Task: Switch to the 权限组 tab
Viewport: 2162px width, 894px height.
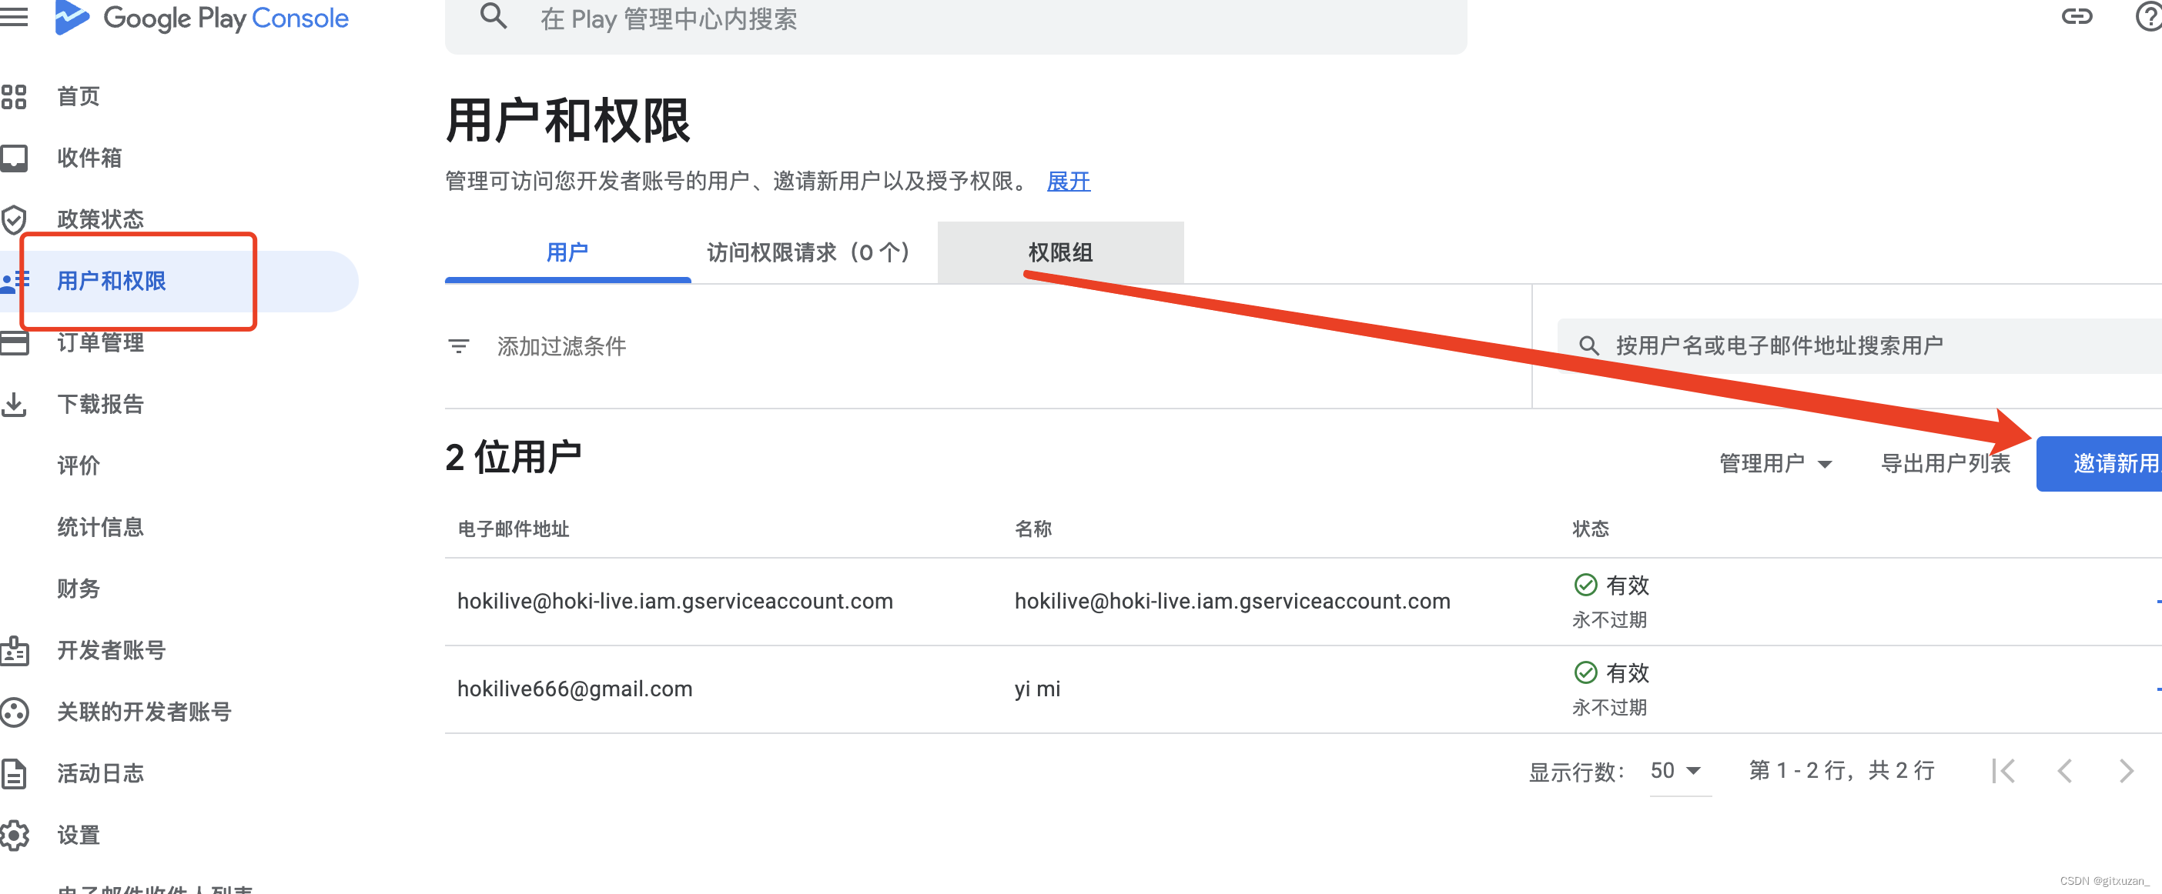Action: tap(1060, 252)
